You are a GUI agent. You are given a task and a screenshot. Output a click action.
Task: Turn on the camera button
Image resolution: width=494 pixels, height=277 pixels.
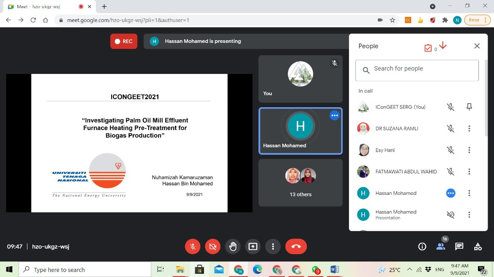point(213,246)
